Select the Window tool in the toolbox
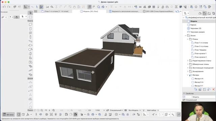216x121 pixels. [x=30, y=33]
